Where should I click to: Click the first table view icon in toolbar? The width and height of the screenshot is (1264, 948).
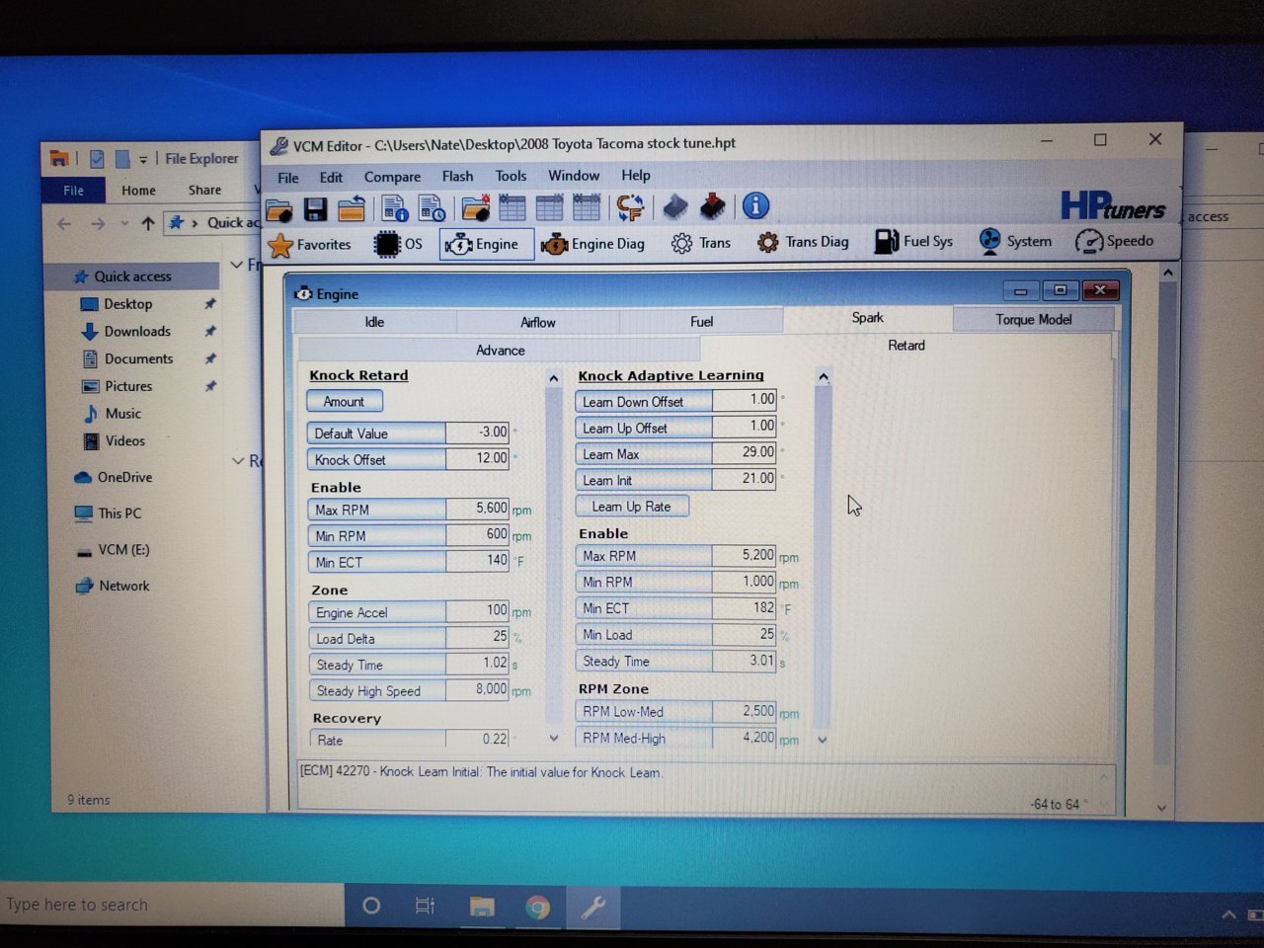513,207
